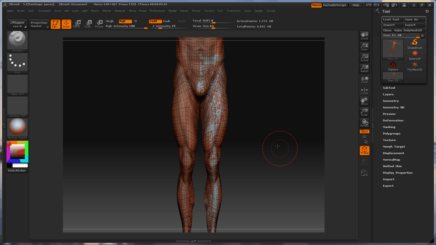Activate the Lasso selection icon
This screenshot has height=245, width=436.
point(364,173)
